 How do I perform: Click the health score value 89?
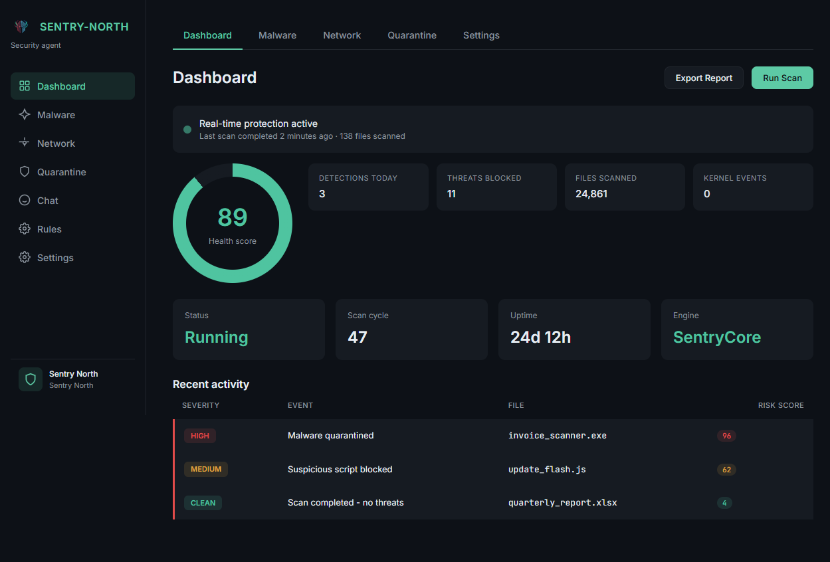point(233,217)
